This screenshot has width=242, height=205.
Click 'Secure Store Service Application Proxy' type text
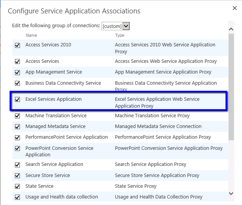[157, 175]
